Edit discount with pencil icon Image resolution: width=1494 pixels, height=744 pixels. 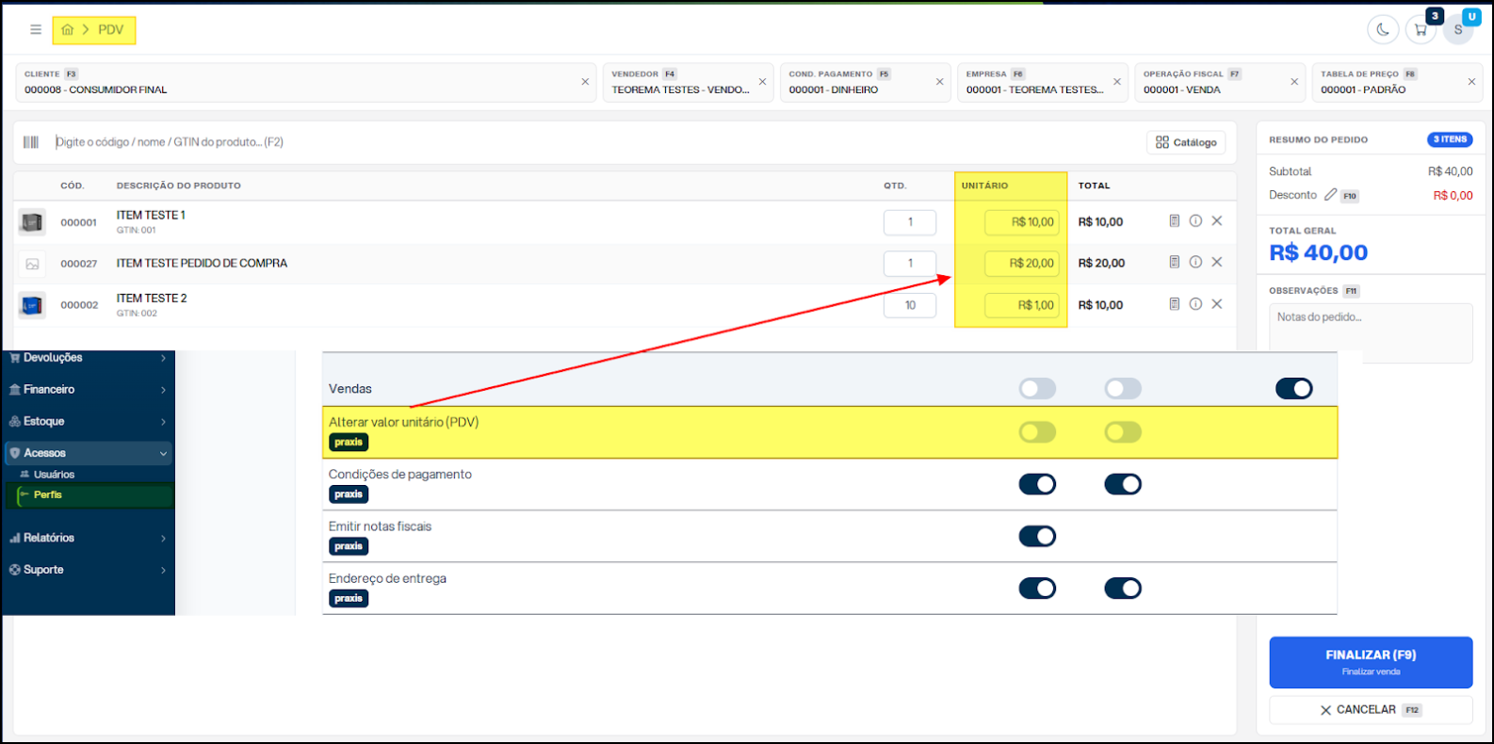pyautogui.click(x=1330, y=195)
